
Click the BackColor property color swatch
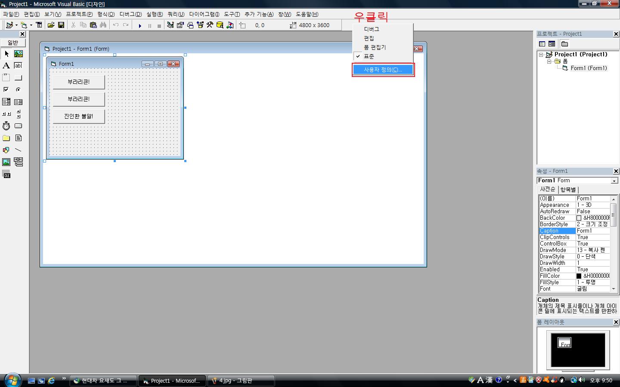point(579,218)
